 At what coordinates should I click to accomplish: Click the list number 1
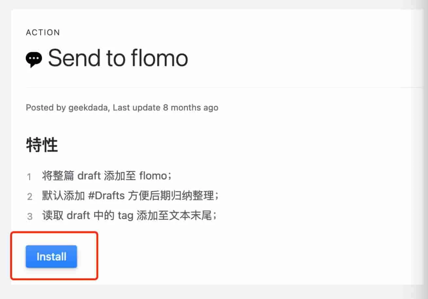click(29, 177)
